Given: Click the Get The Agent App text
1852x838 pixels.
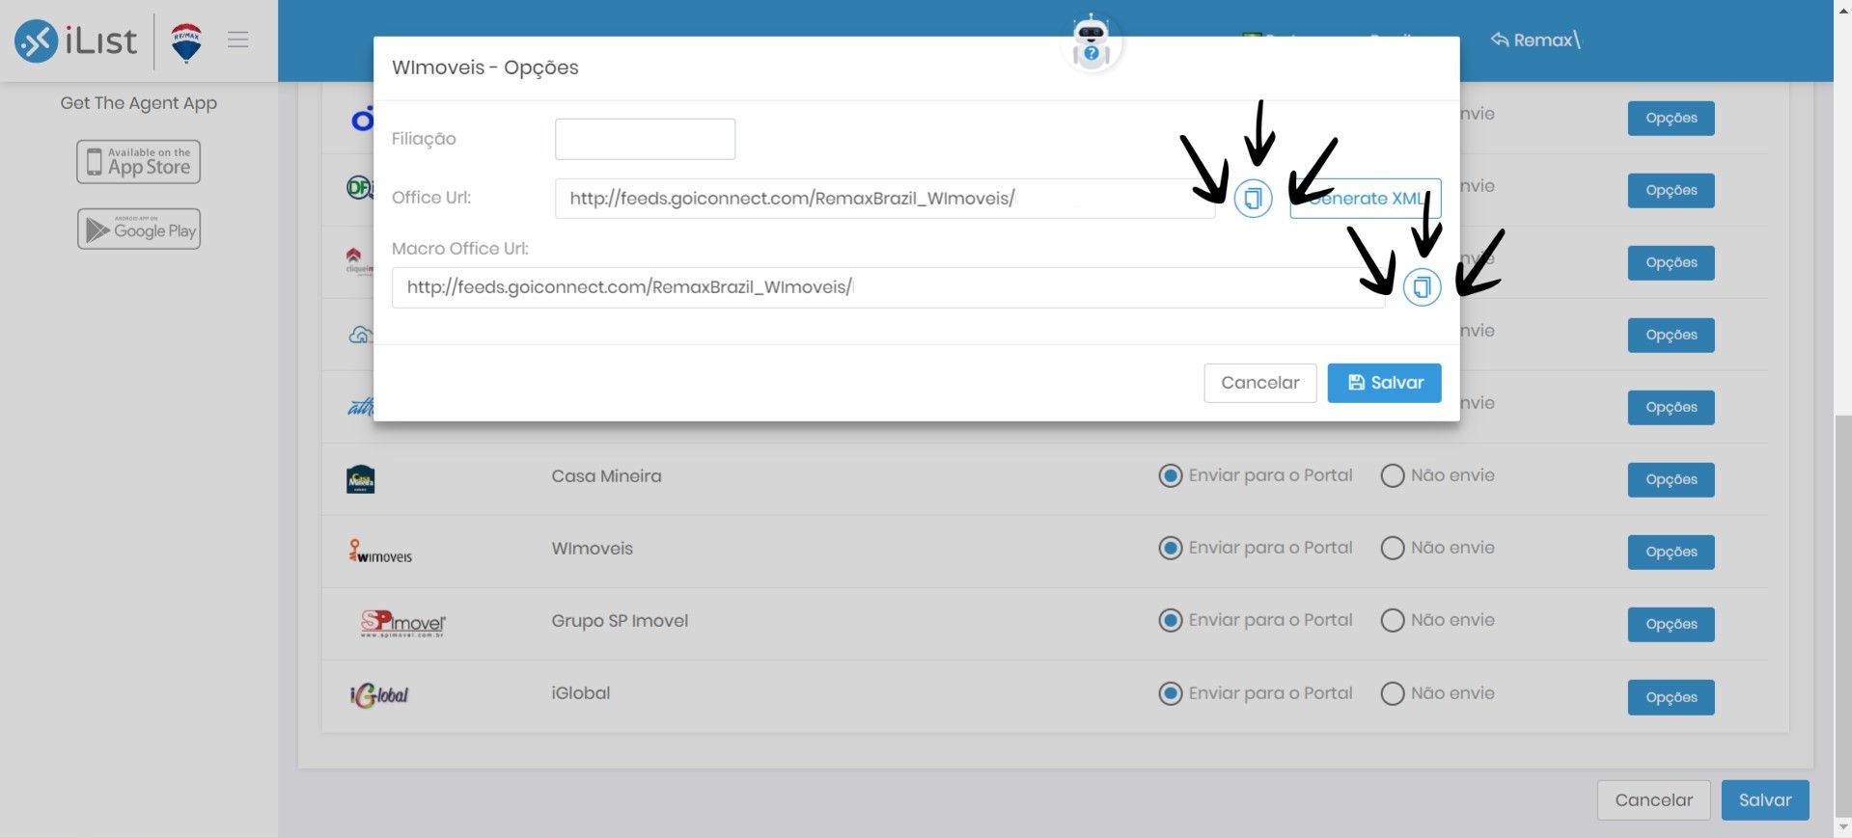Looking at the screenshot, I should point(139,103).
